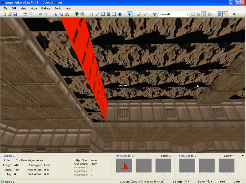Click the things filter funnel icon
The height and width of the screenshot is (184, 246).
155,14
